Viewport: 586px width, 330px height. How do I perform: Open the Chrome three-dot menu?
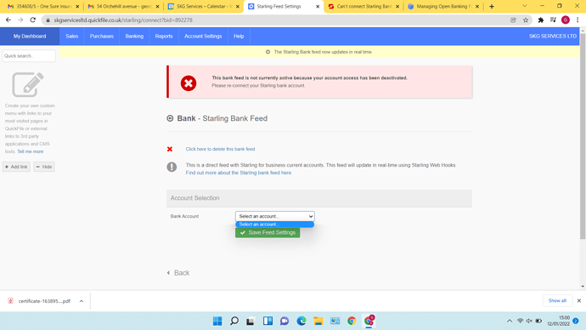[578, 20]
